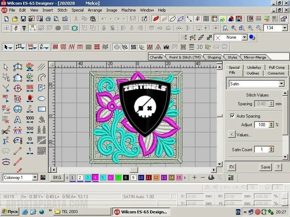Select the ellipse shape tool
The height and width of the screenshot is (217, 290).
point(41,98)
